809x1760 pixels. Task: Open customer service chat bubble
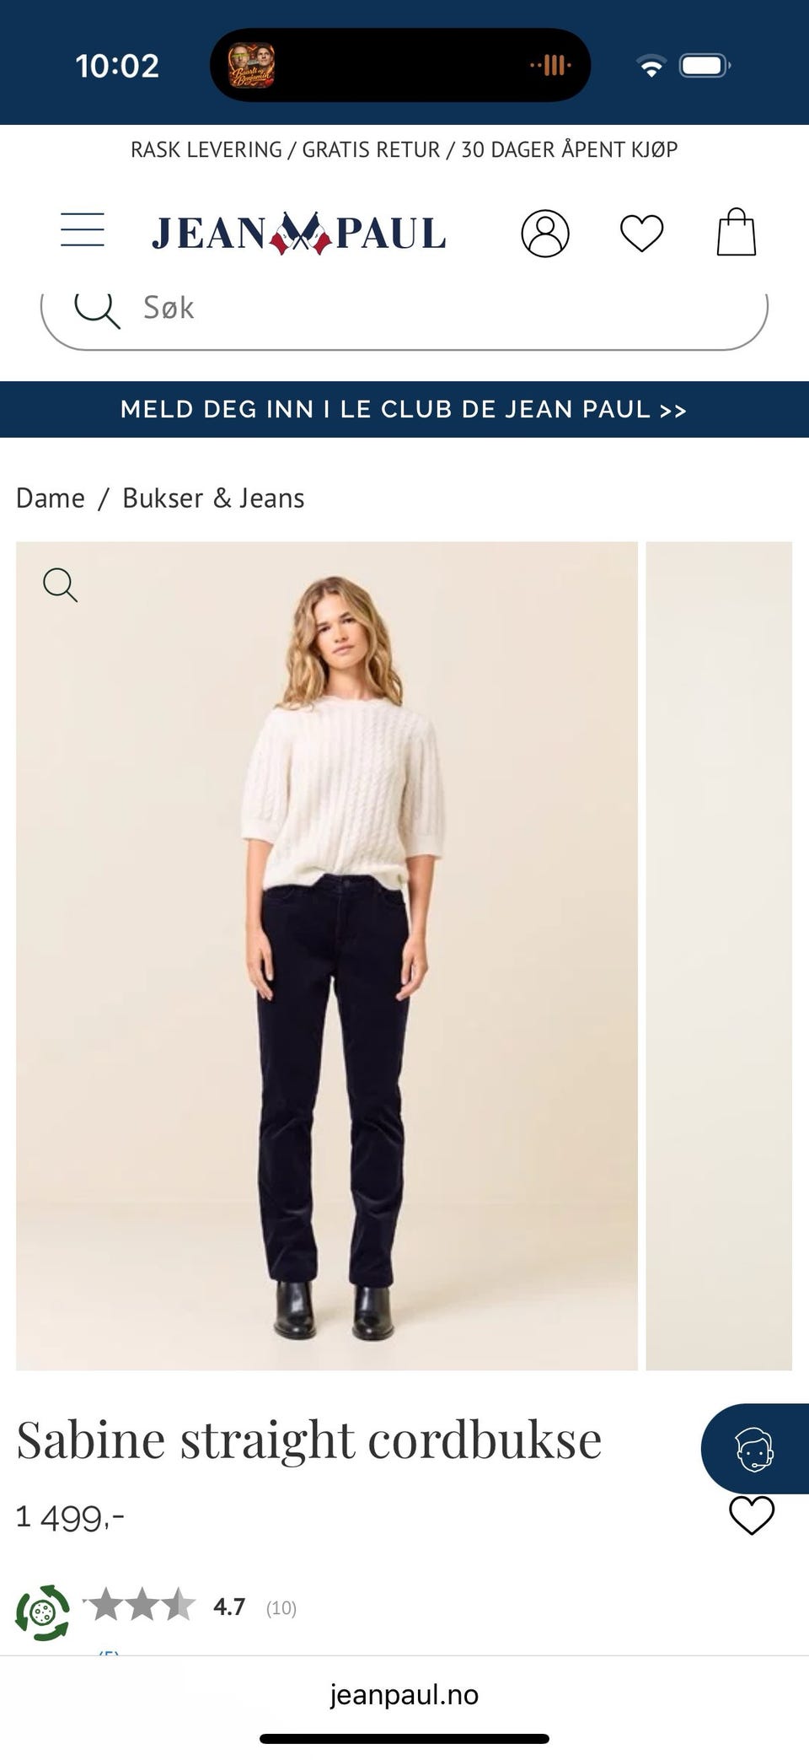coord(755,1449)
